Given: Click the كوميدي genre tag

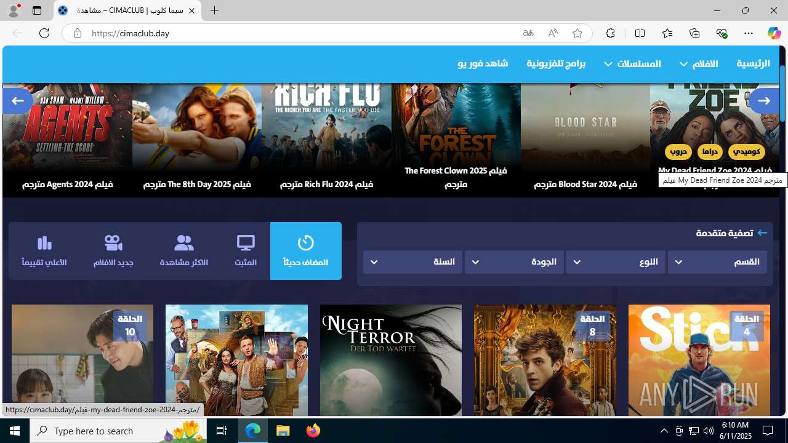Looking at the screenshot, I should click(747, 151).
